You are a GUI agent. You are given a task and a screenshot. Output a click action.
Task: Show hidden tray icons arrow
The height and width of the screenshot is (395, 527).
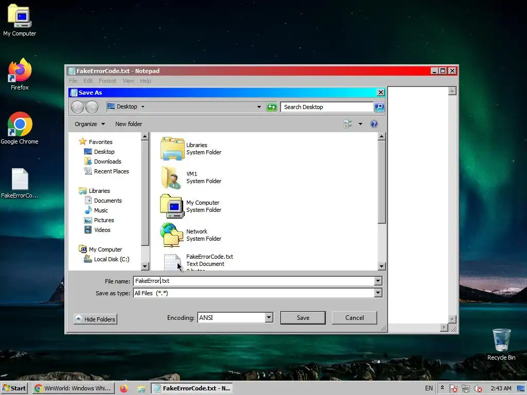click(442, 388)
